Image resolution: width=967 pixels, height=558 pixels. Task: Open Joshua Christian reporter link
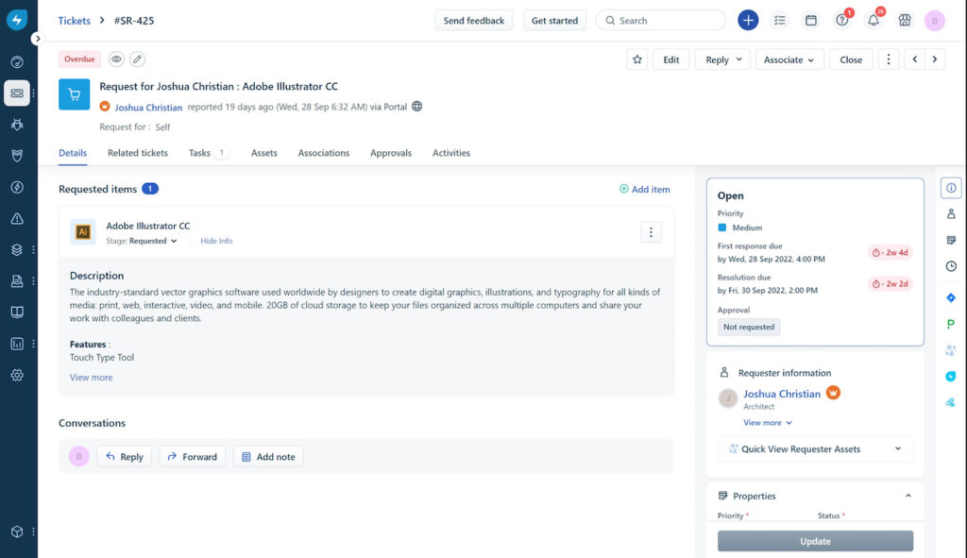click(x=148, y=108)
